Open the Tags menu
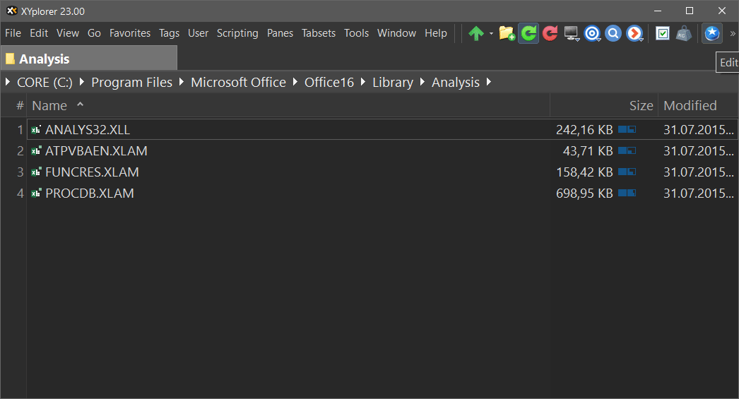 click(169, 33)
